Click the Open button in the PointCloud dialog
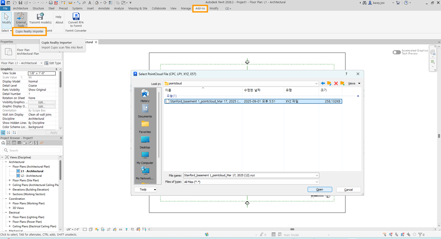Screen dimensions: 441x239 click(x=320, y=189)
